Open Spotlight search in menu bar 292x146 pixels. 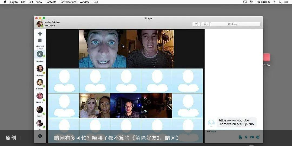pyautogui.click(x=280, y=2)
